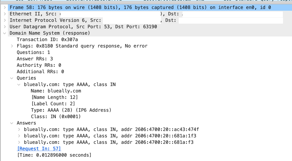Expand the Ethernet II section
The height and width of the screenshot is (161, 292).
coord(5,14)
